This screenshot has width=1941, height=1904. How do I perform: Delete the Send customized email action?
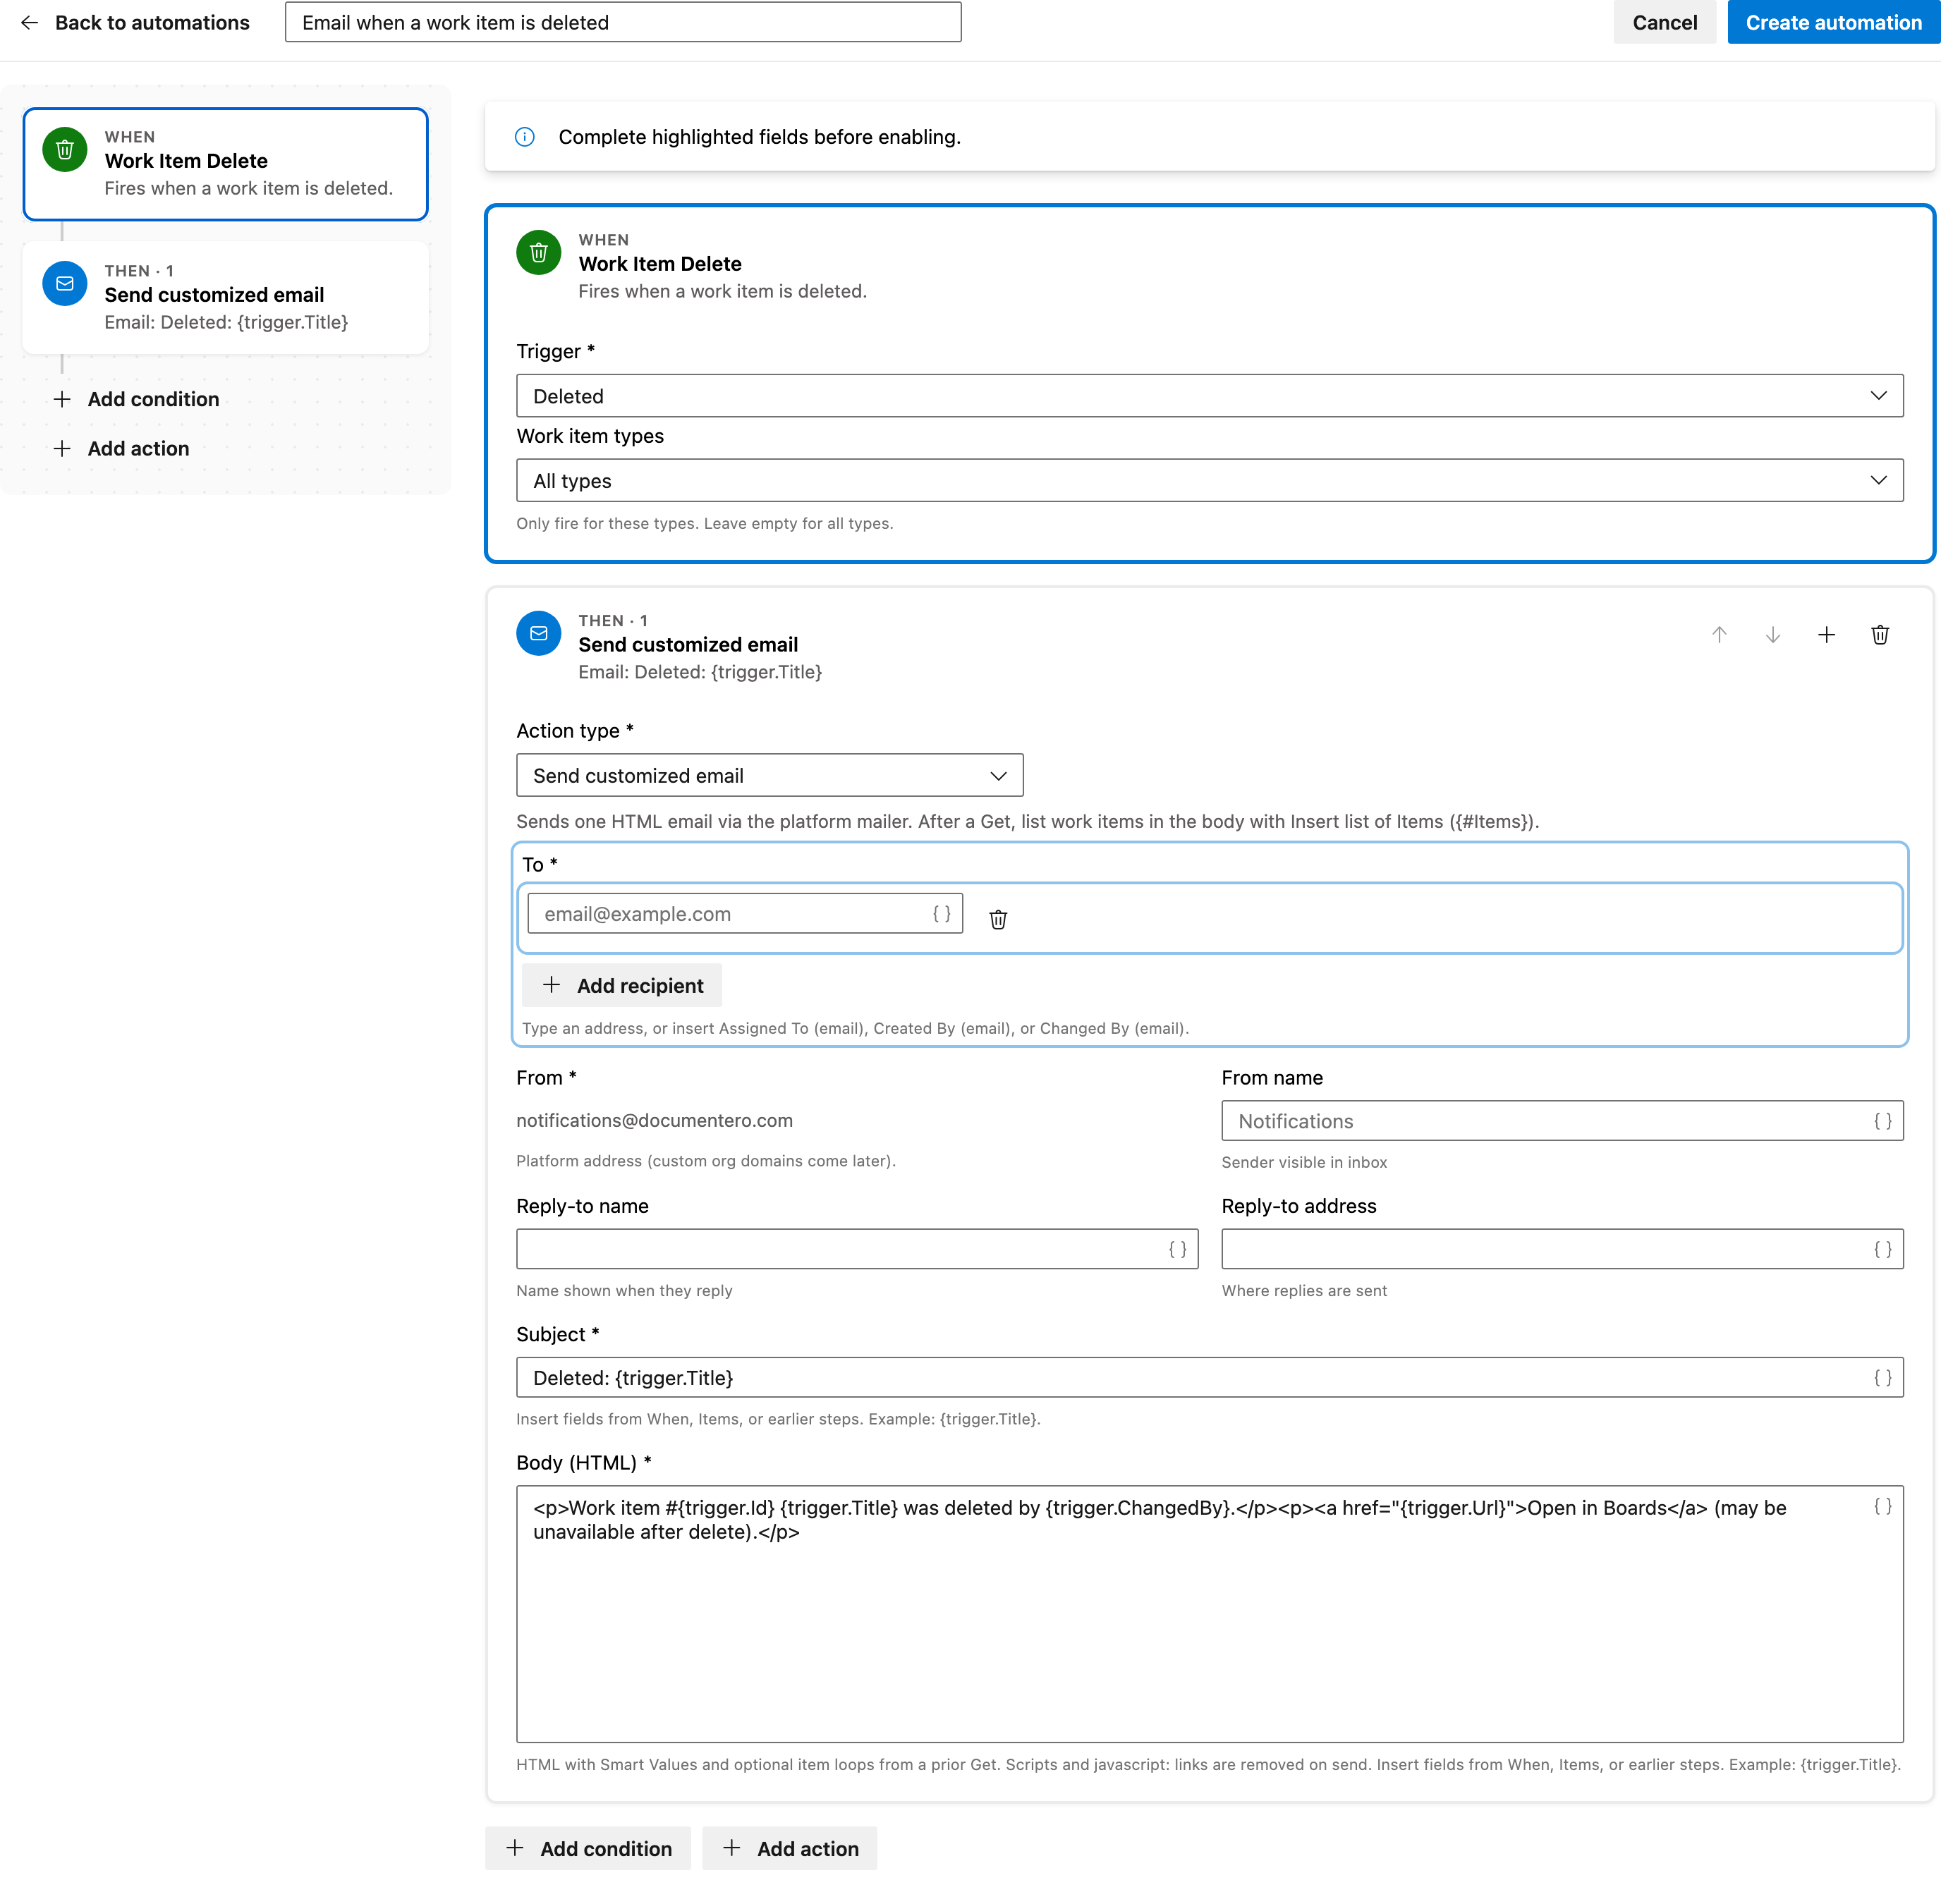click(x=1880, y=635)
